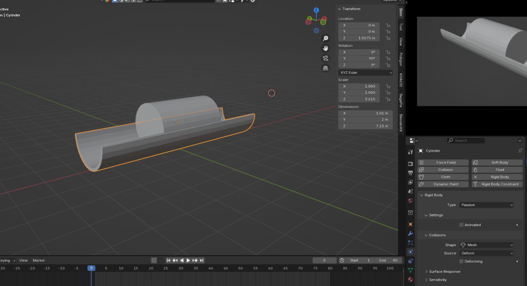This screenshot has width=527, height=286.
Task: Click the animate dot beside Deforming
Action: (517, 261)
